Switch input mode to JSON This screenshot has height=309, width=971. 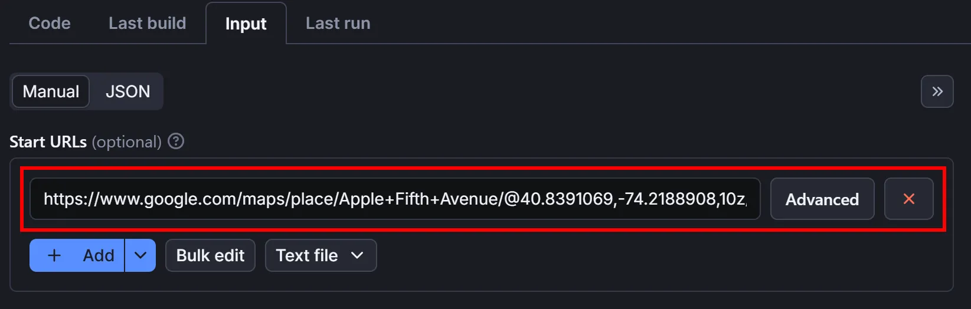pyautogui.click(x=127, y=91)
